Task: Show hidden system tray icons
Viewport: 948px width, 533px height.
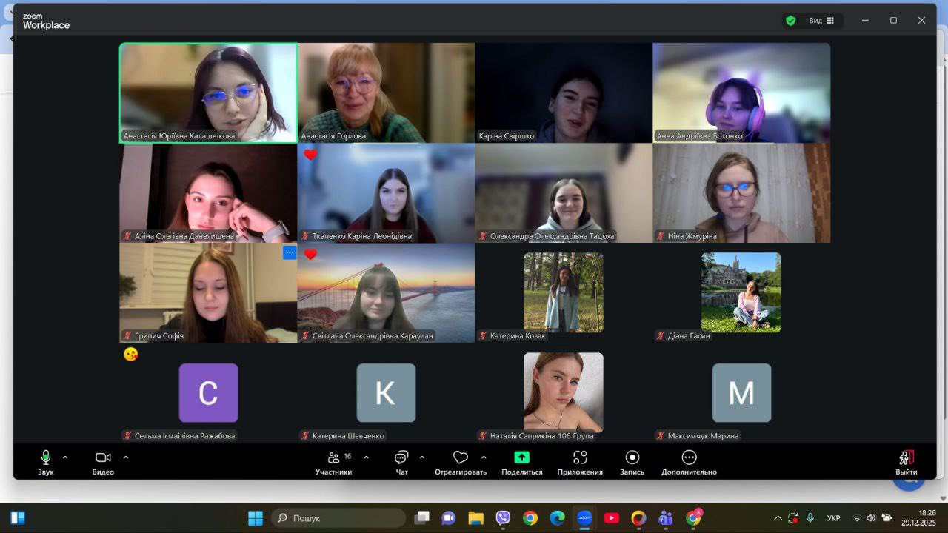Action: point(778,518)
